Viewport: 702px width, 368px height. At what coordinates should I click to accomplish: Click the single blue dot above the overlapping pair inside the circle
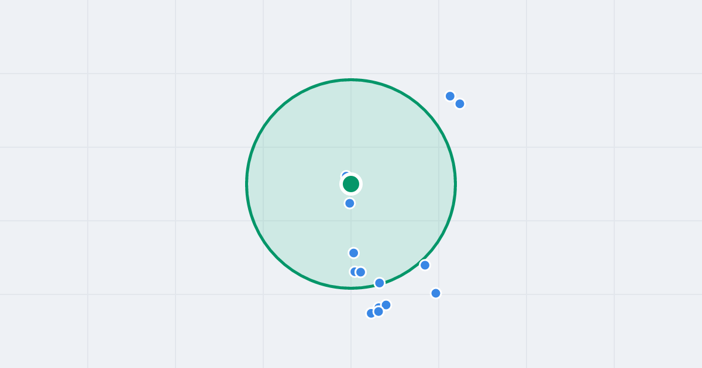pos(354,253)
